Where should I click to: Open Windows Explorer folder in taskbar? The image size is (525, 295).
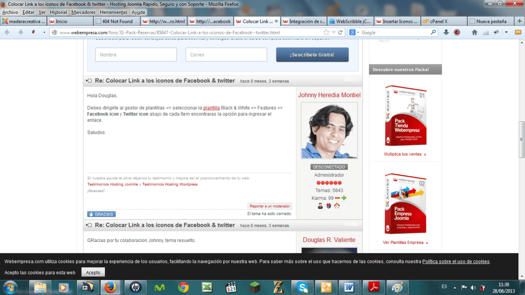coord(40,287)
